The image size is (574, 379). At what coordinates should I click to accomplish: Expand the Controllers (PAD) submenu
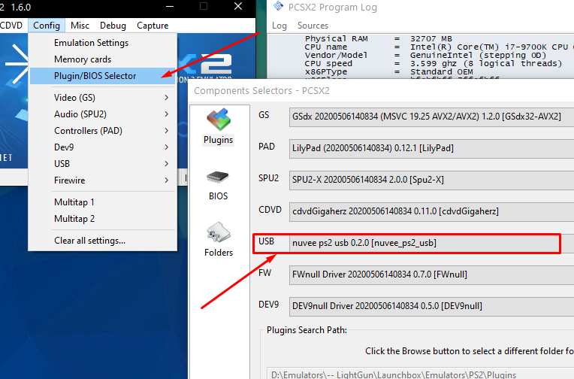point(102,131)
